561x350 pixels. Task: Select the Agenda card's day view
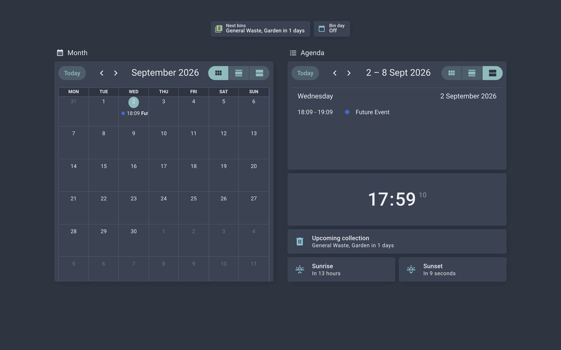point(493,73)
